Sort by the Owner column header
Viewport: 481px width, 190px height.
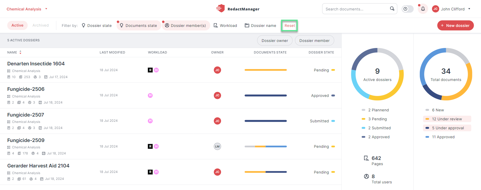click(217, 52)
